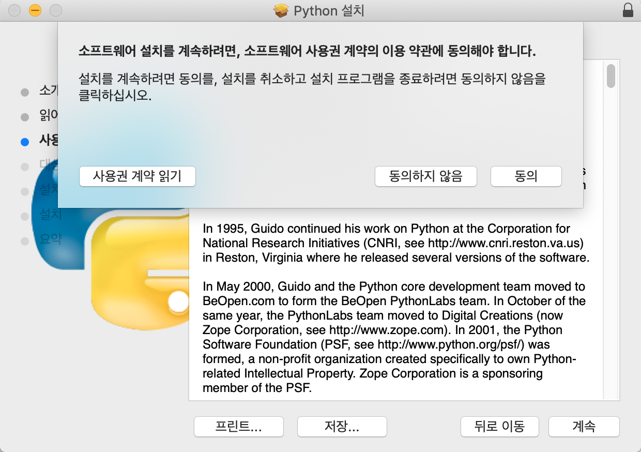641x452 pixels.
Task: Click the paragraph starting 'In May 2000'
Action: tap(394, 337)
